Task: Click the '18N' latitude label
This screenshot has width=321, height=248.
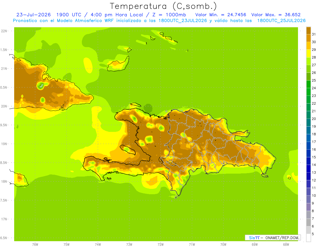Action: pos(4,181)
